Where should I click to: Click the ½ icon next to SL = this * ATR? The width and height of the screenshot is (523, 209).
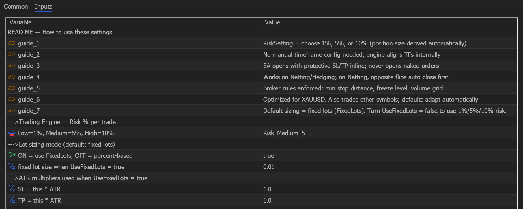point(12,189)
